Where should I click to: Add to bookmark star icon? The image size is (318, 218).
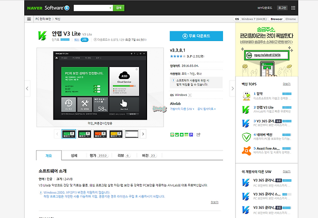pyautogui.click(x=182, y=135)
